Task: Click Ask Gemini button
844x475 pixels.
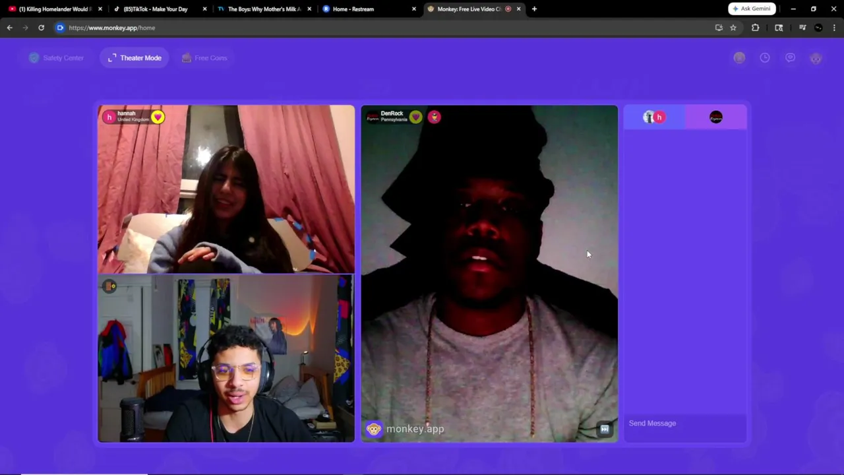Action: click(x=752, y=9)
